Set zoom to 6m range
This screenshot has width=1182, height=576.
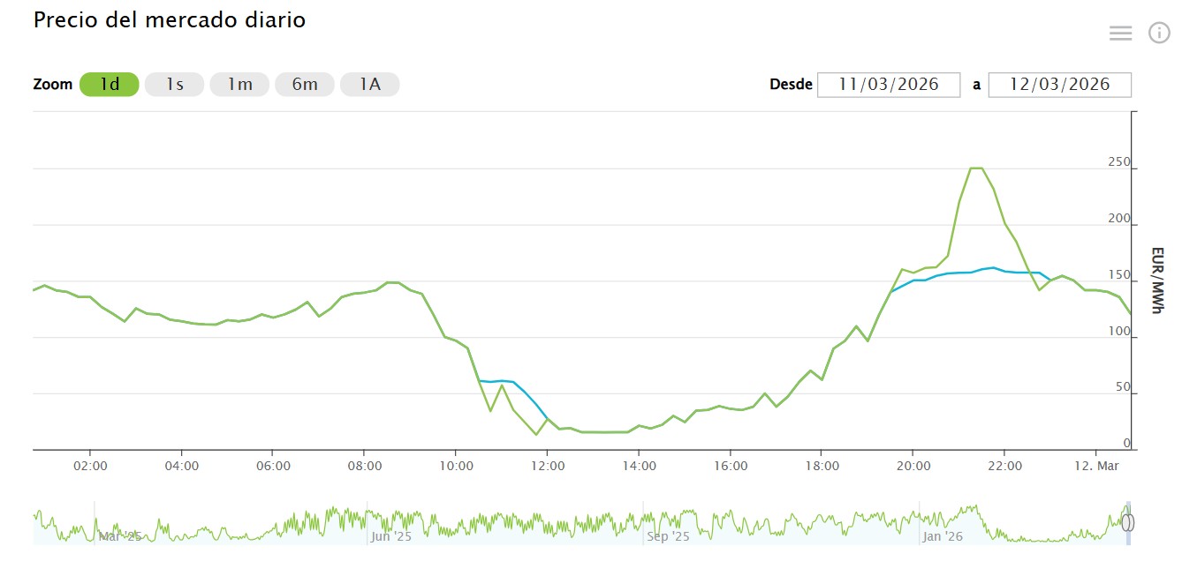305,85
